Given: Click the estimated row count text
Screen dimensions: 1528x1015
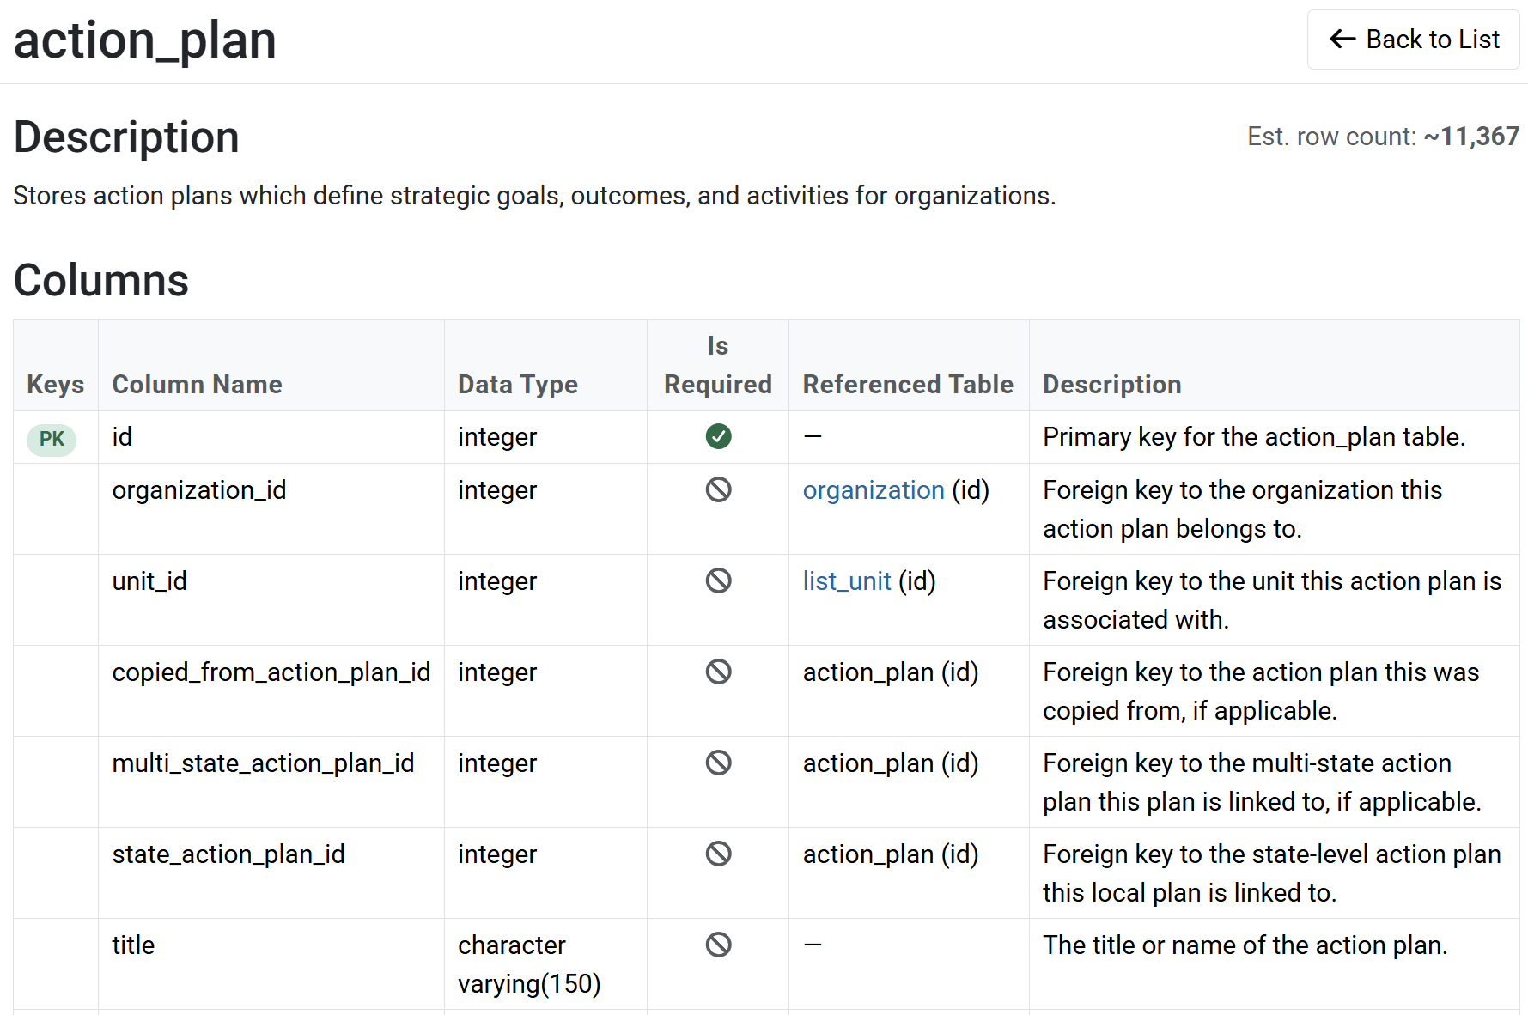Looking at the screenshot, I should tap(1382, 137).
